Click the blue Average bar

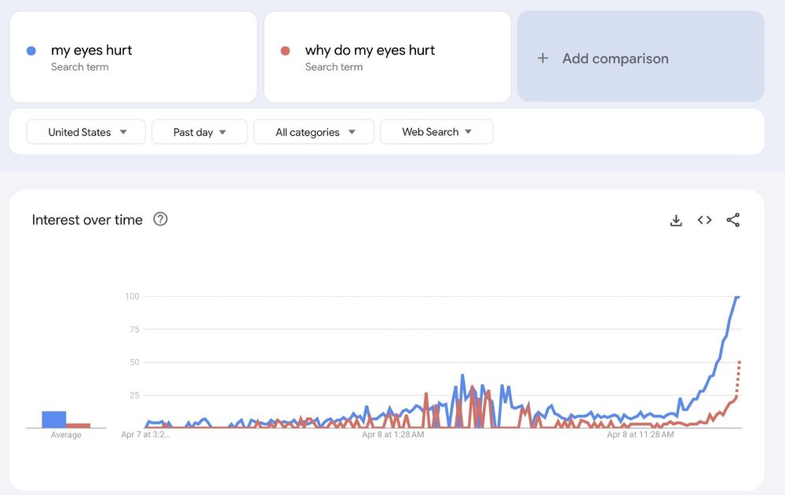pyautogui.click(x=54, y=420)
